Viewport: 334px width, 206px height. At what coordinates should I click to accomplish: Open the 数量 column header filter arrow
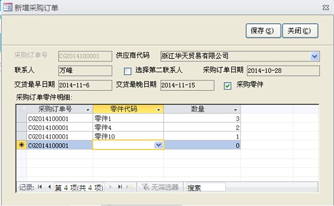pos(236,110)
